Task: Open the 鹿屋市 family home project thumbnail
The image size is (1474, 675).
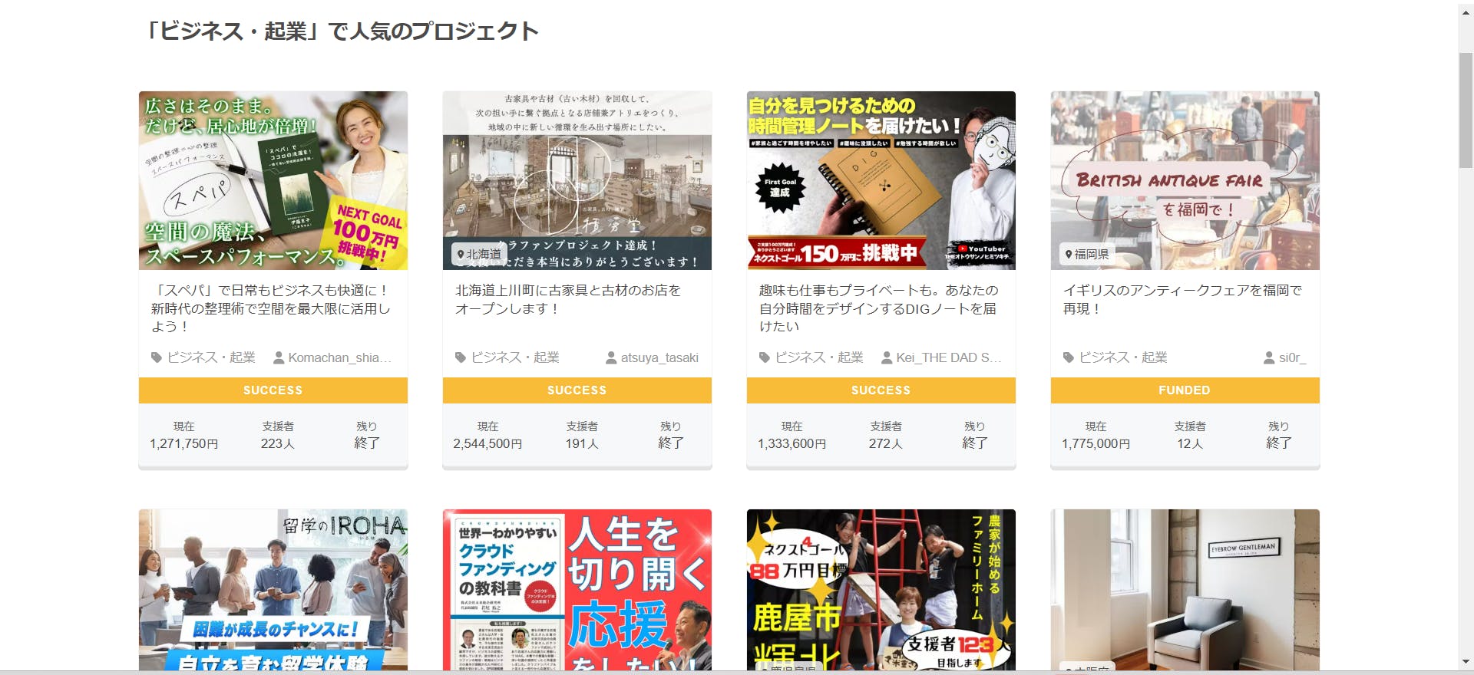Action: (x=881, y=590)
